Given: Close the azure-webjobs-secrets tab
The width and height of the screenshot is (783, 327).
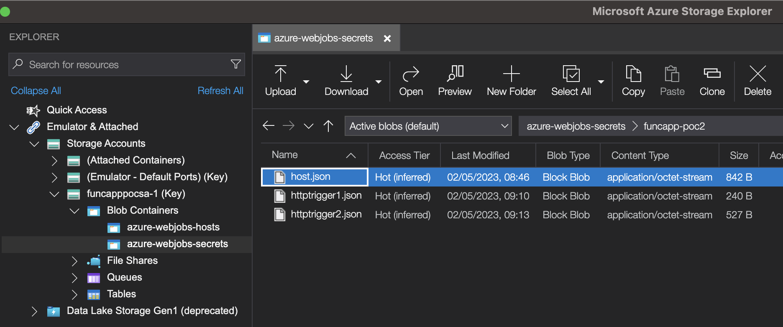Looking at the screenshot, I should pyautogui.click(x=387, y=38).
